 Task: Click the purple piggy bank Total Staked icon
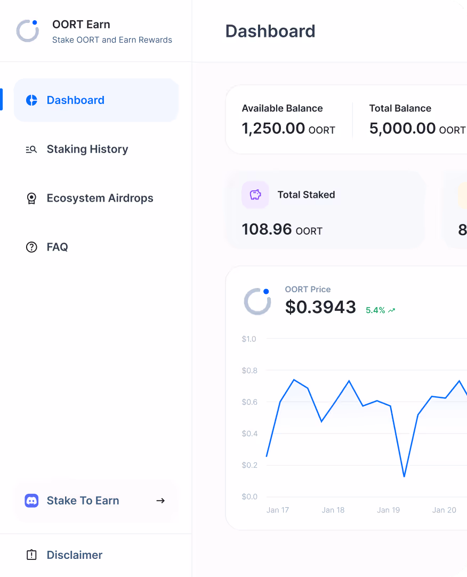[255, 195]
